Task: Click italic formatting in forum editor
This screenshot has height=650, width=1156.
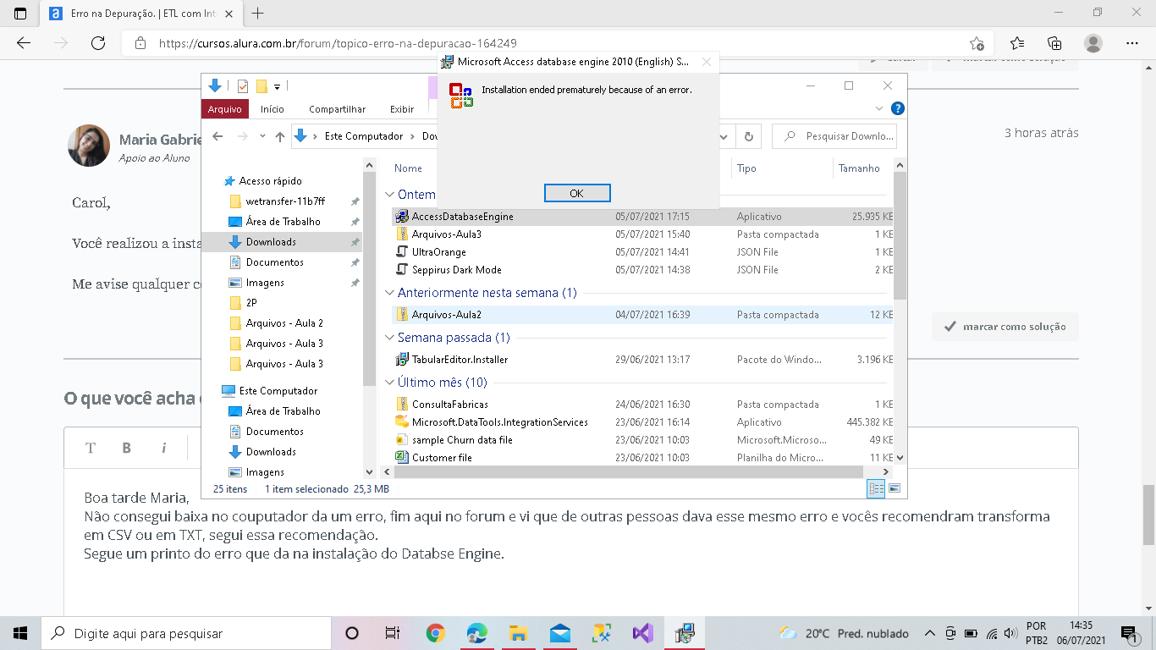Action: point(163,448)
